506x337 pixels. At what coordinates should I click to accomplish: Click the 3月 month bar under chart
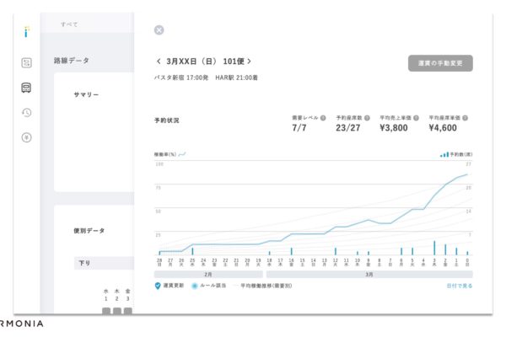coord(369,274)
